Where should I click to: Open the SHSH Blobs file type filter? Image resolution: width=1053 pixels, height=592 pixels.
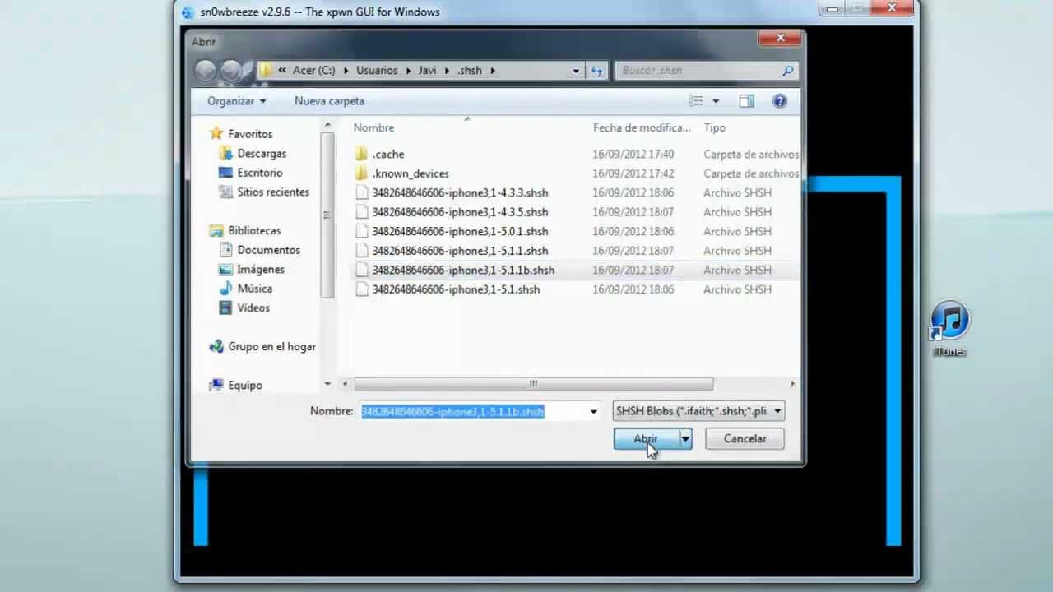698,411
